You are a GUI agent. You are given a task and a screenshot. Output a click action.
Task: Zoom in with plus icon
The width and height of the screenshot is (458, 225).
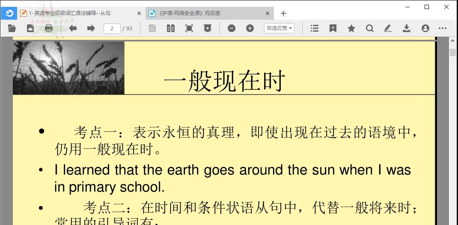point(250,28)
